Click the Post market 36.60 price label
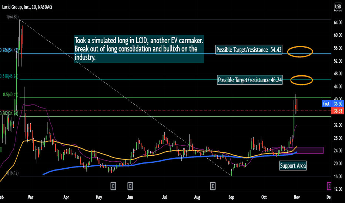The image size is (345, 203). (332, 104)
